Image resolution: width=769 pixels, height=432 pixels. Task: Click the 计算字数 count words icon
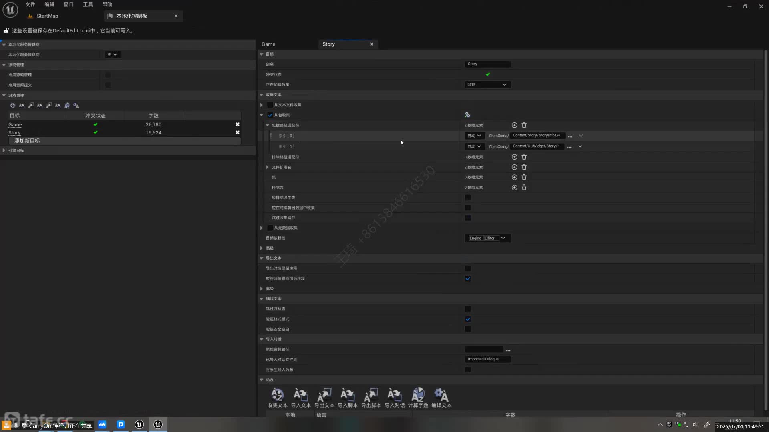pyautogui.click(x=418, y=395)
